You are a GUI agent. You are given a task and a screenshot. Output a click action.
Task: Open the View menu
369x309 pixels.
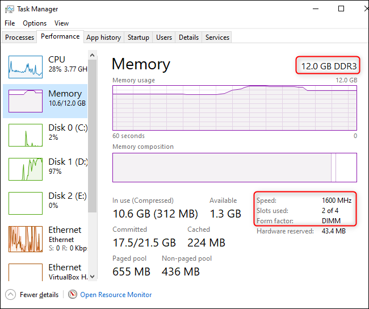(x=61, y=23)
